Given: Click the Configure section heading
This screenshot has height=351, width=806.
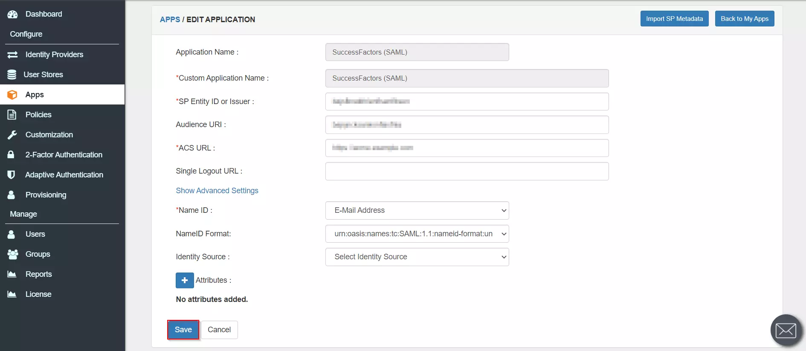Looking at the screenshot, I should pyautogui.click(x=26, y=34).
